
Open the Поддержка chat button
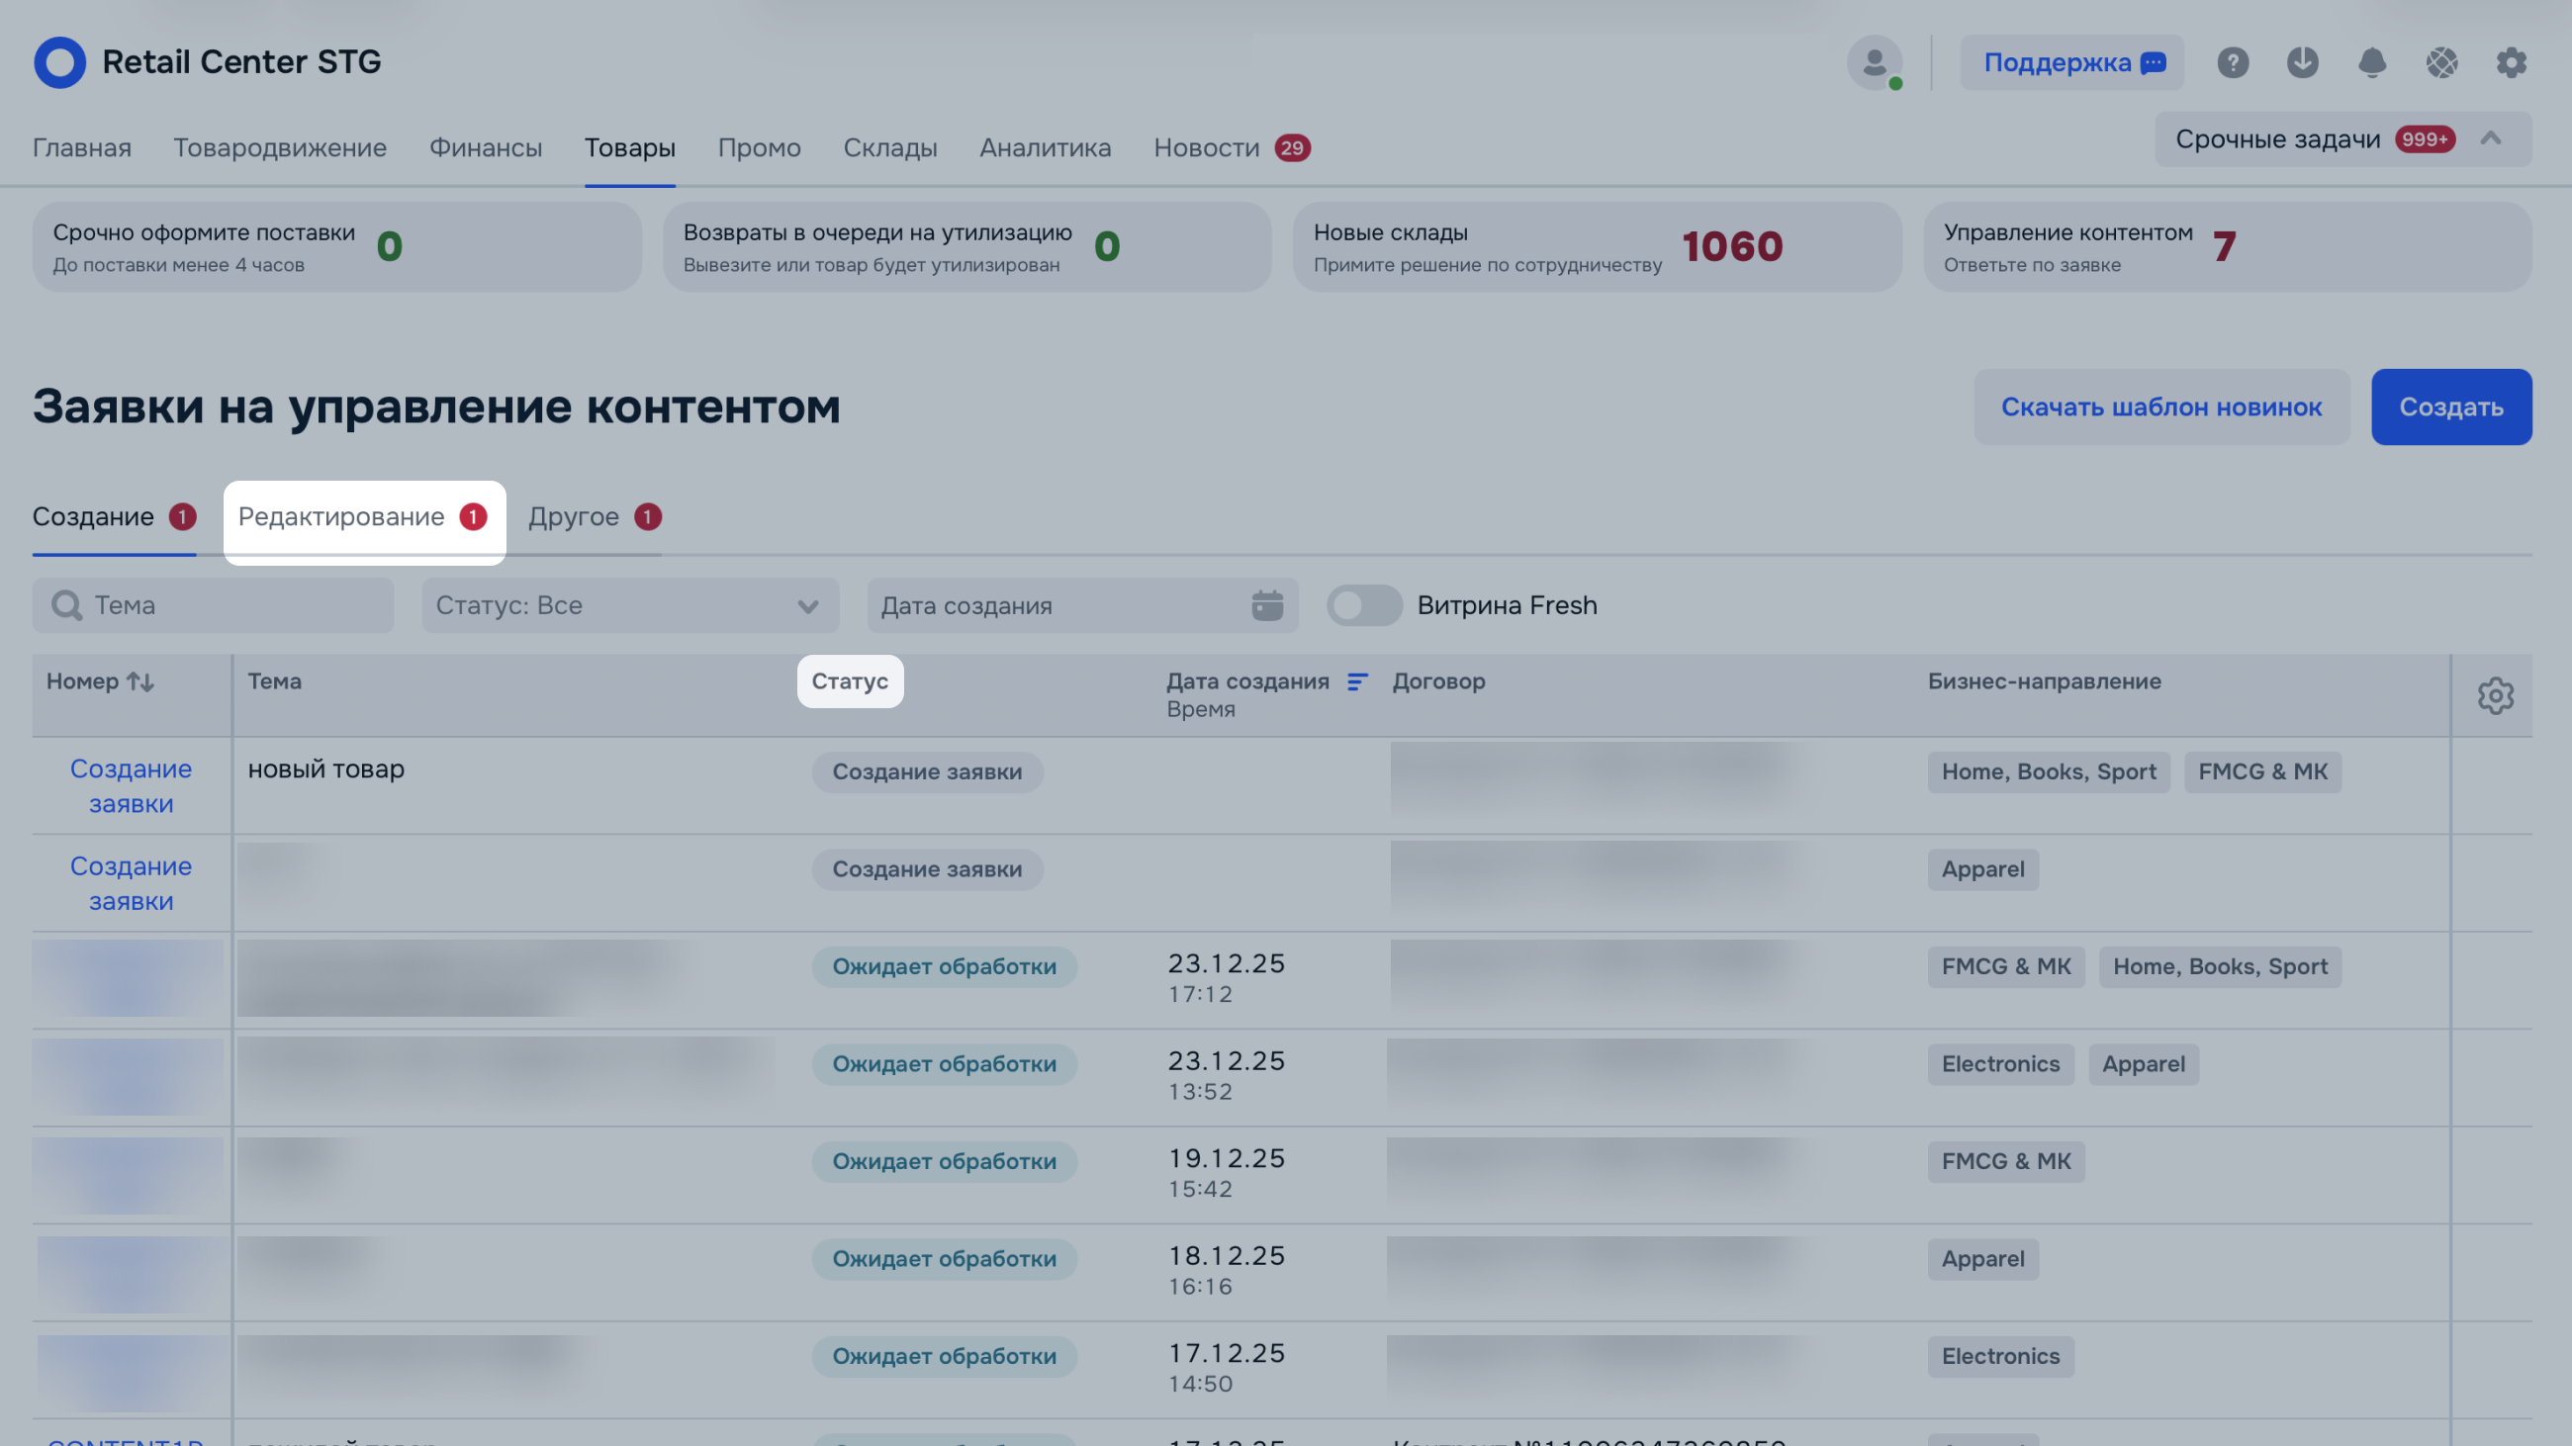[x=2071, y=63]
